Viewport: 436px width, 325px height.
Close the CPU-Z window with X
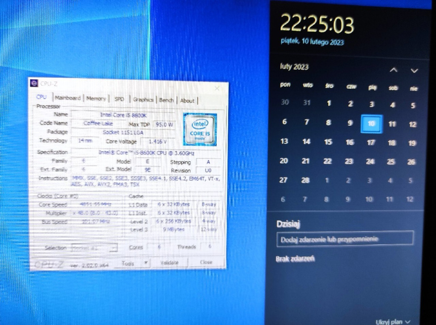217,88
